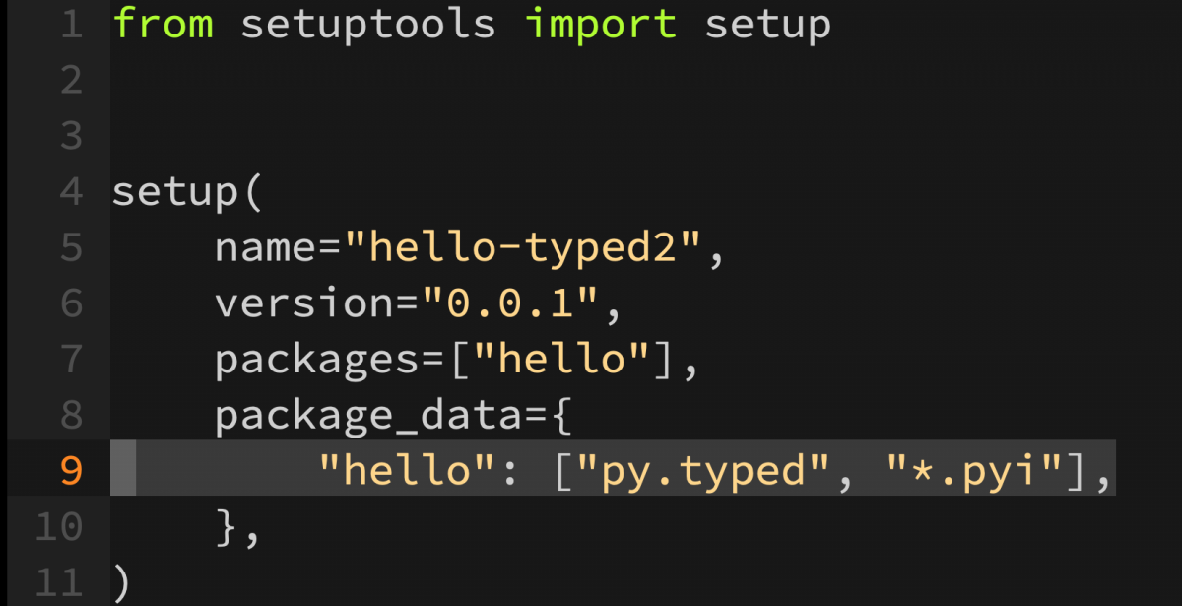
Task: Click the 'setuptools' module name
Action: pos(367,24)
